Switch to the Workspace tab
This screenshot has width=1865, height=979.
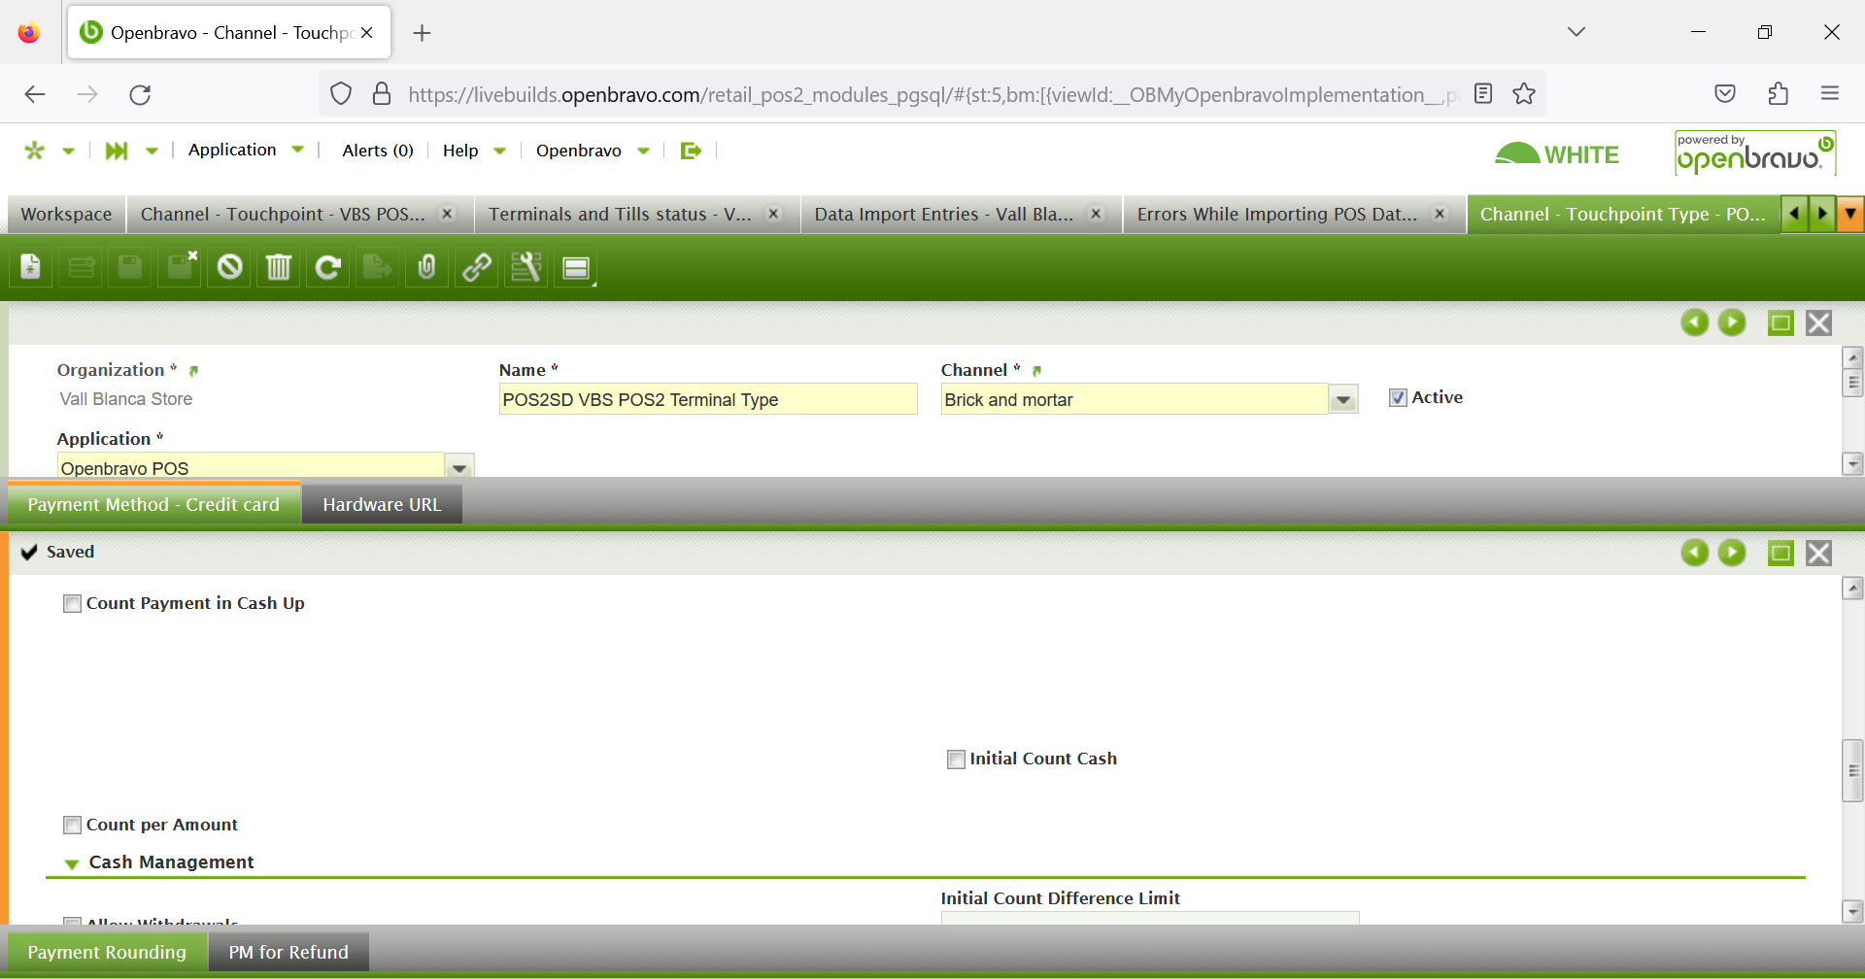coord(66,214)
